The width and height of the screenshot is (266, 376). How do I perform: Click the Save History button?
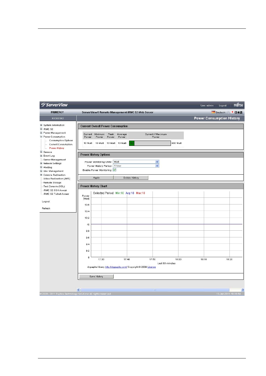coord(96,276)
